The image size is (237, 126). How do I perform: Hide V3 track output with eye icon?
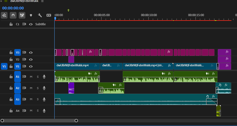pos(31,52)
